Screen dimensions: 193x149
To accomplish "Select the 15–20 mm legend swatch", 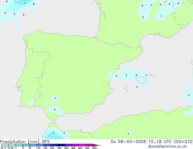I will 47,145.
